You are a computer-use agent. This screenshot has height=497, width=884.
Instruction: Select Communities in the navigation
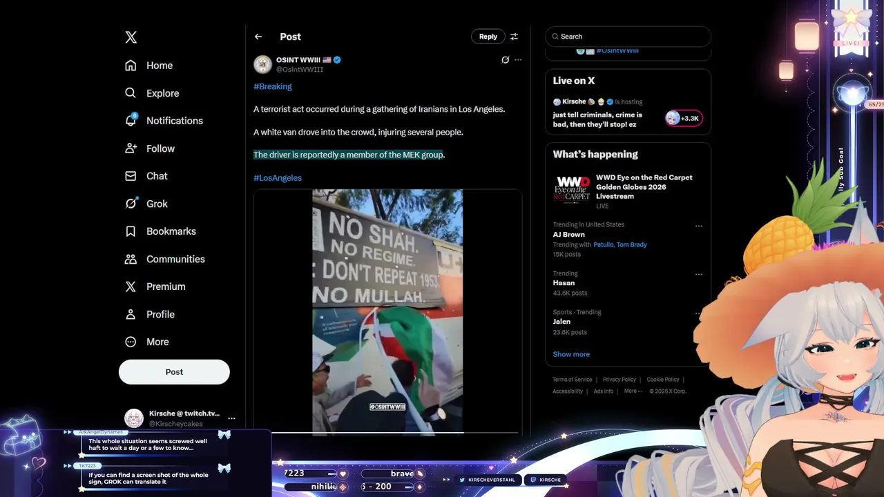[x=175, y=259]
